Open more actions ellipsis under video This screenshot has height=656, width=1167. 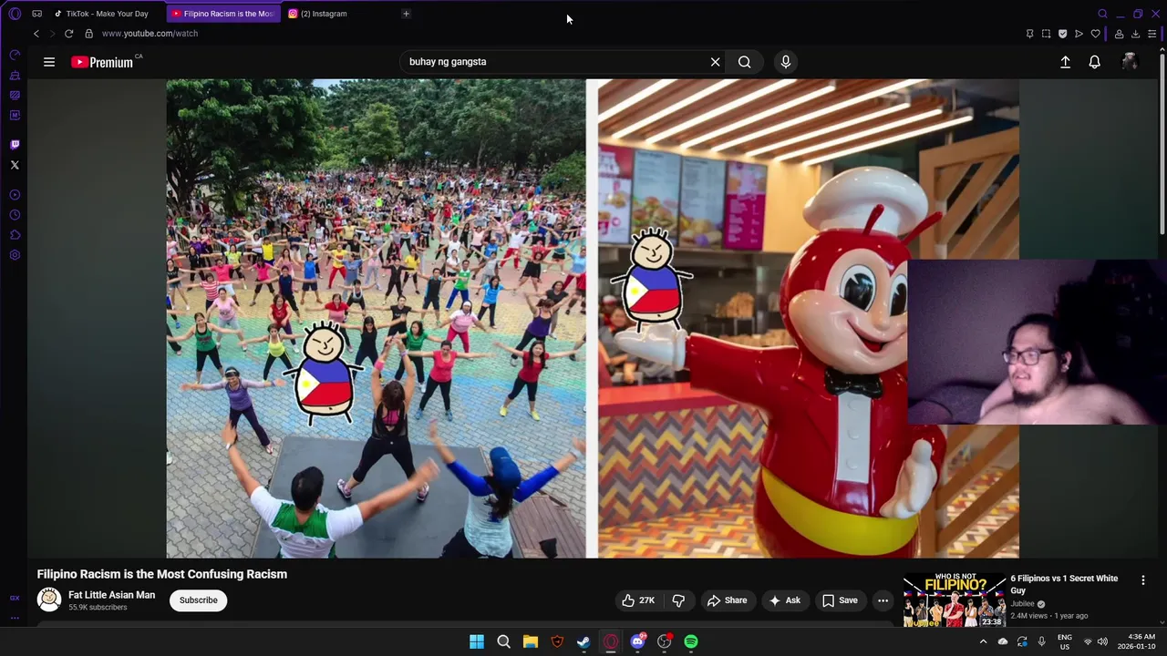(883, 600)
